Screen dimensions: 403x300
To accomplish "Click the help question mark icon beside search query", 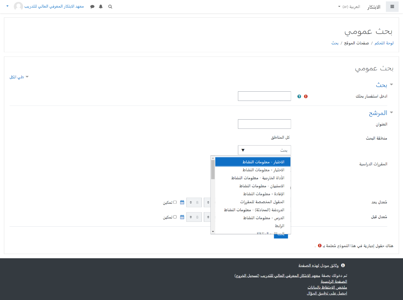I will (299, 97).
